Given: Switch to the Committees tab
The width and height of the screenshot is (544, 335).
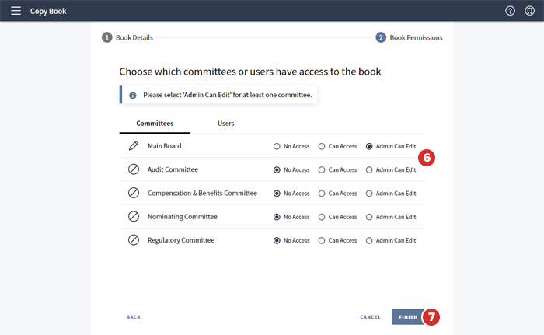Looking at the screenshot, I should 155,124.
